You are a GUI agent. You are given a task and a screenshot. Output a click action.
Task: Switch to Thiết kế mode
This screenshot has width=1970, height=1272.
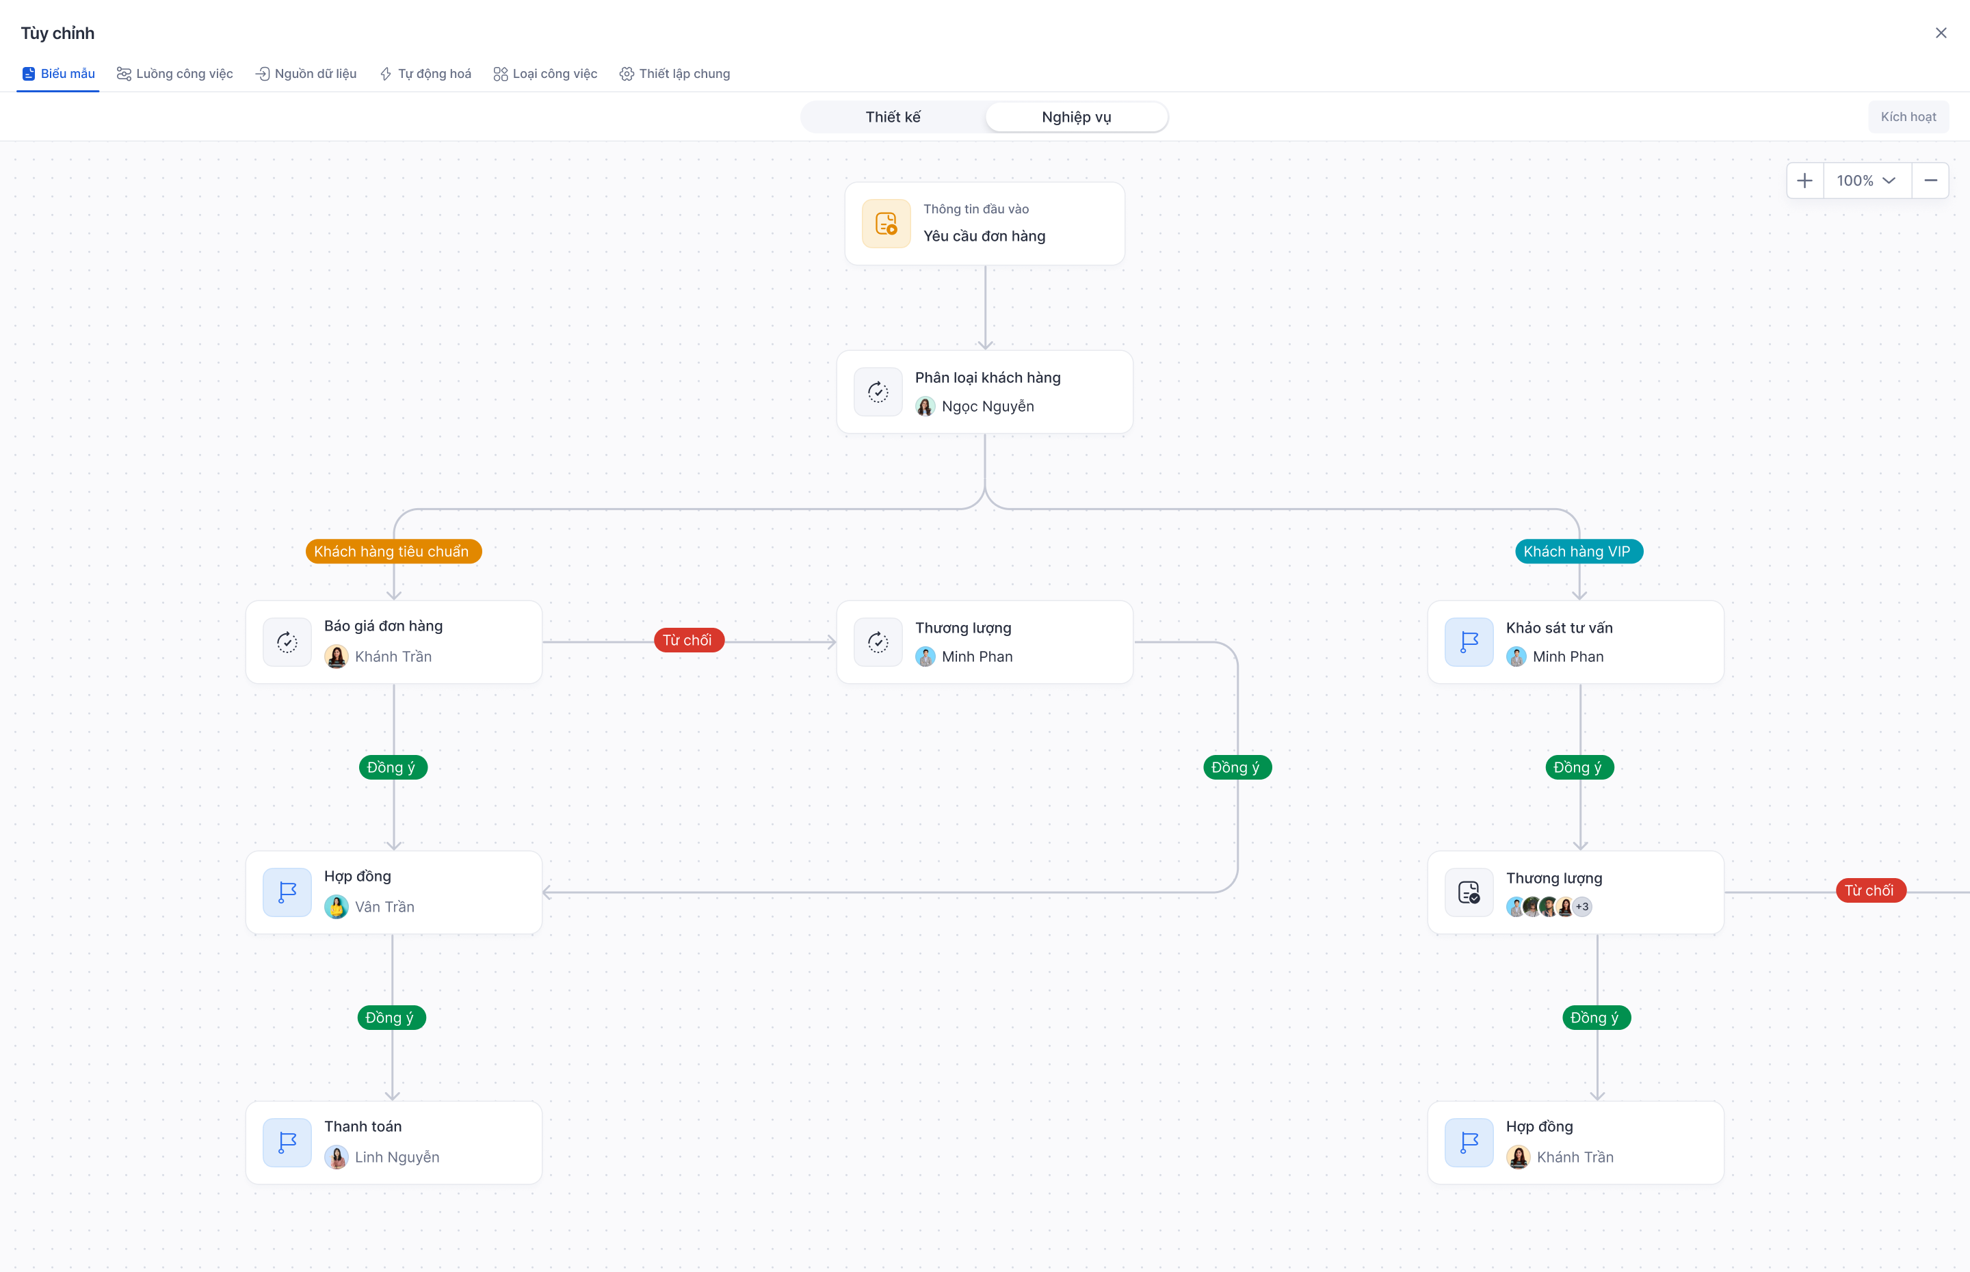pos(892,116)
